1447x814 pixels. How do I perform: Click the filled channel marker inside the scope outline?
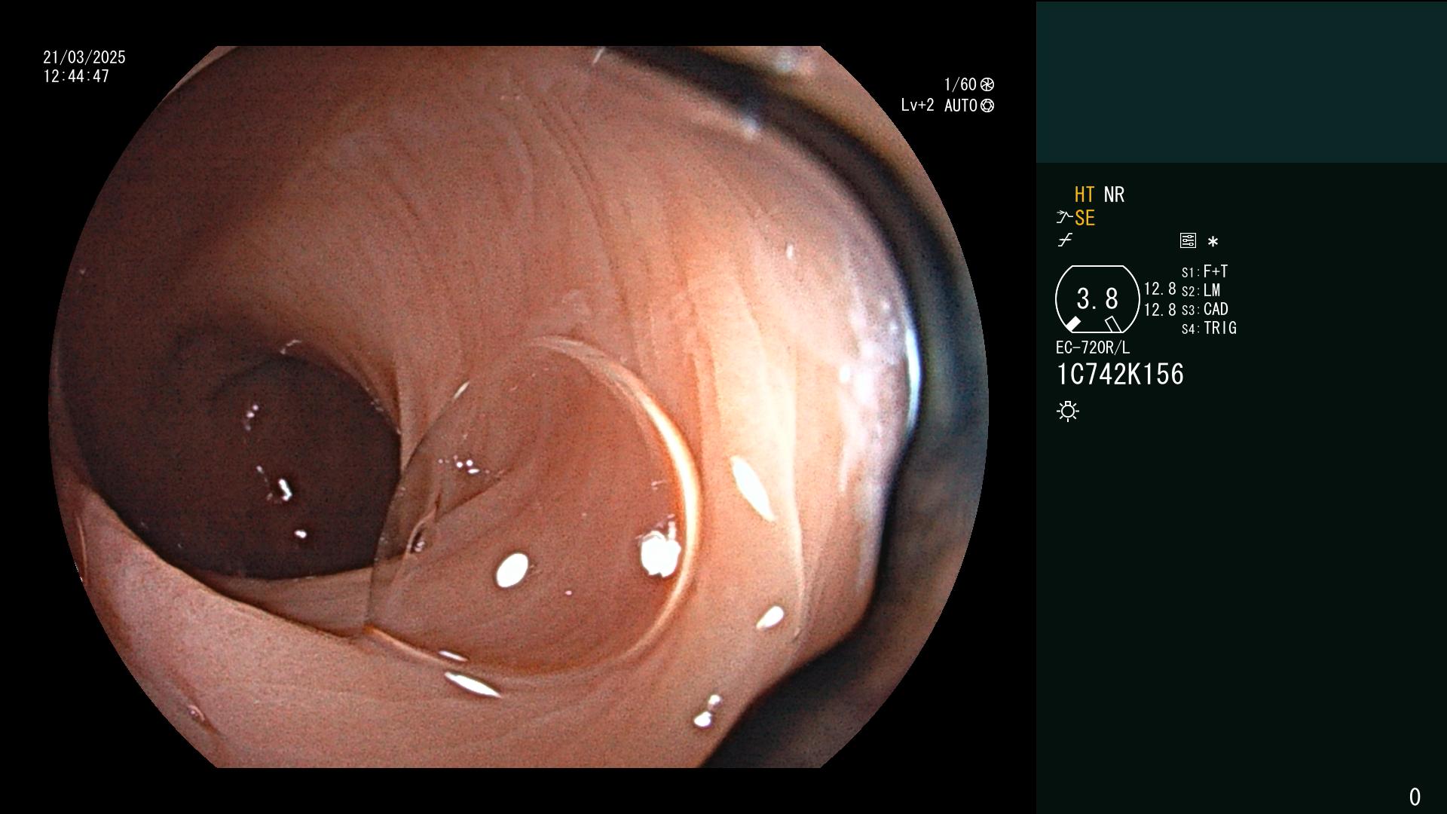(x=1072, y=324)
